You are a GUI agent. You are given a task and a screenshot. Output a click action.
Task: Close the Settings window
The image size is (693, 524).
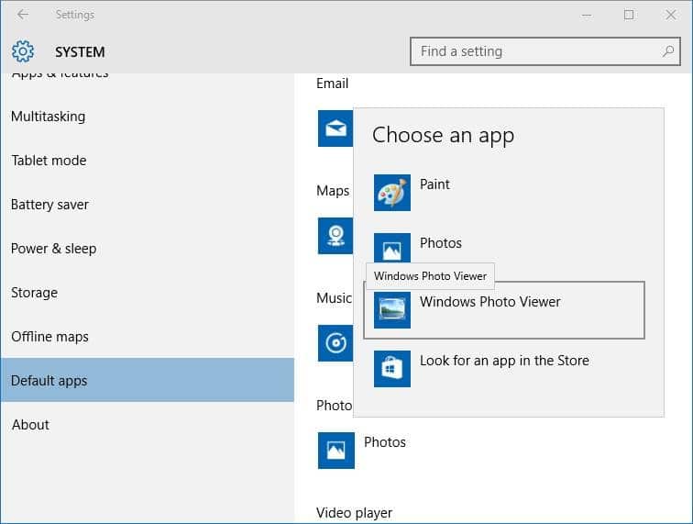point(670,15)
